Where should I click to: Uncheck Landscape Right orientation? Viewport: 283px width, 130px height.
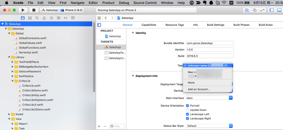187,118
